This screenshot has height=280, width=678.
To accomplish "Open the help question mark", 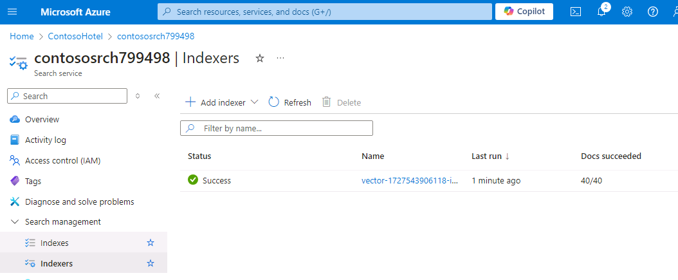I will 652,12.
